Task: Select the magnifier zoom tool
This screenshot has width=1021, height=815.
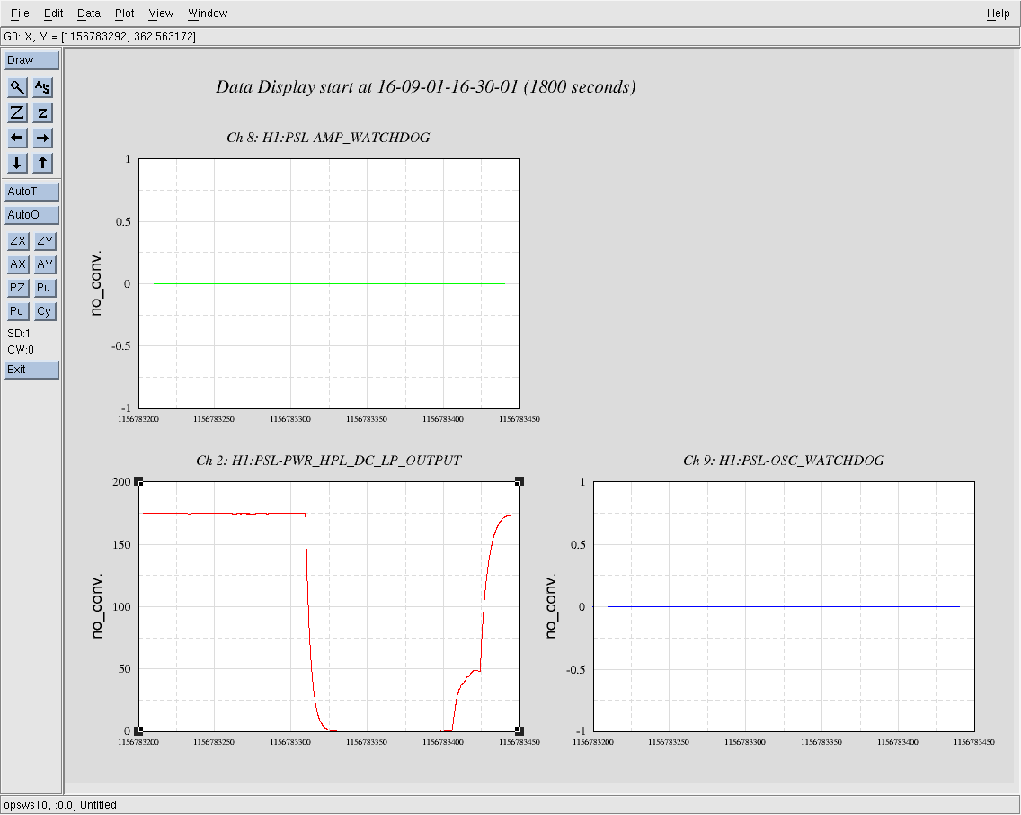Action: point(17,87)
